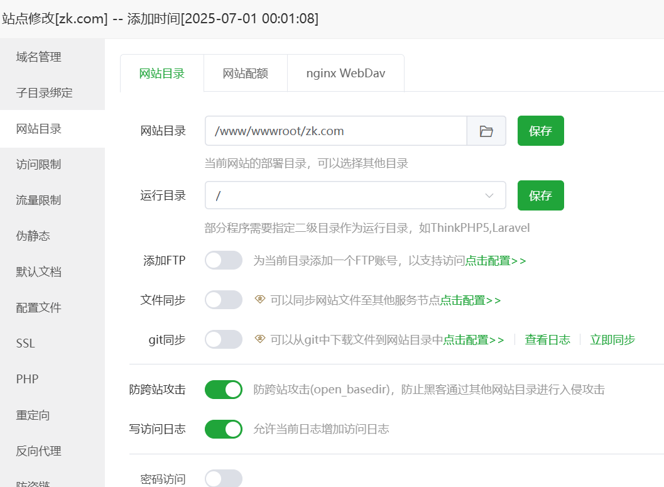This screenshot has width=664, height=487.
Task: Switch to the 网站配额 tab
Action: coord(245,72)
